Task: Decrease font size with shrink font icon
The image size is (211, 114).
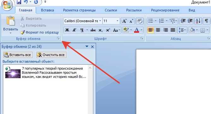Action: pos(131,21)
